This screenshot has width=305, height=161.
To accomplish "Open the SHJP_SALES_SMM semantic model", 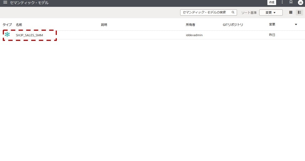I will click(29, 35).
